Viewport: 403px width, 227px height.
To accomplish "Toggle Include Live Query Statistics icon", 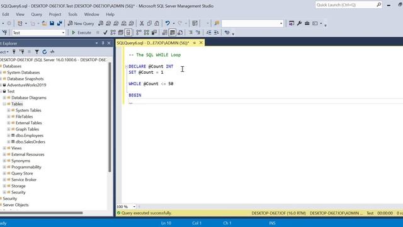I will point(147,33).
